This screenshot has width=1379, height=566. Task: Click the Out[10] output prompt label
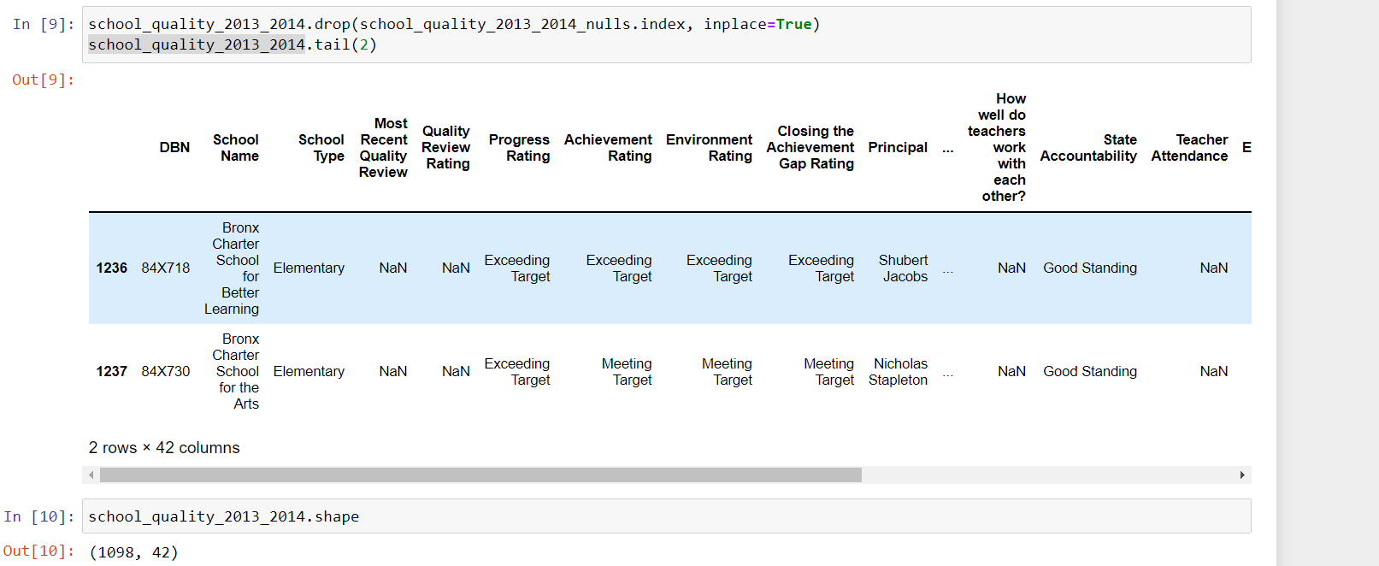coord(38,551)
